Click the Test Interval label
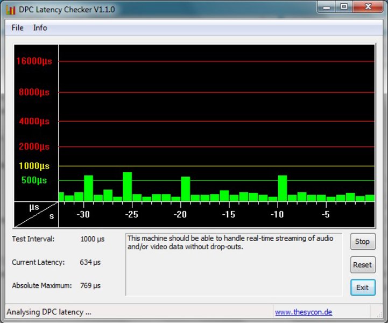The width and height of the screenshot is (388, 323). click(33, 239)
